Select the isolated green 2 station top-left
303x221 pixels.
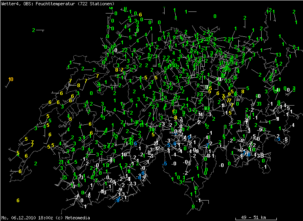coord(34,30)
